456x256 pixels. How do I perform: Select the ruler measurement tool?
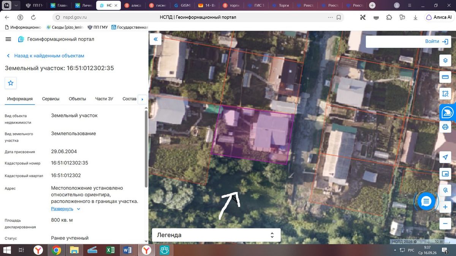445,77
